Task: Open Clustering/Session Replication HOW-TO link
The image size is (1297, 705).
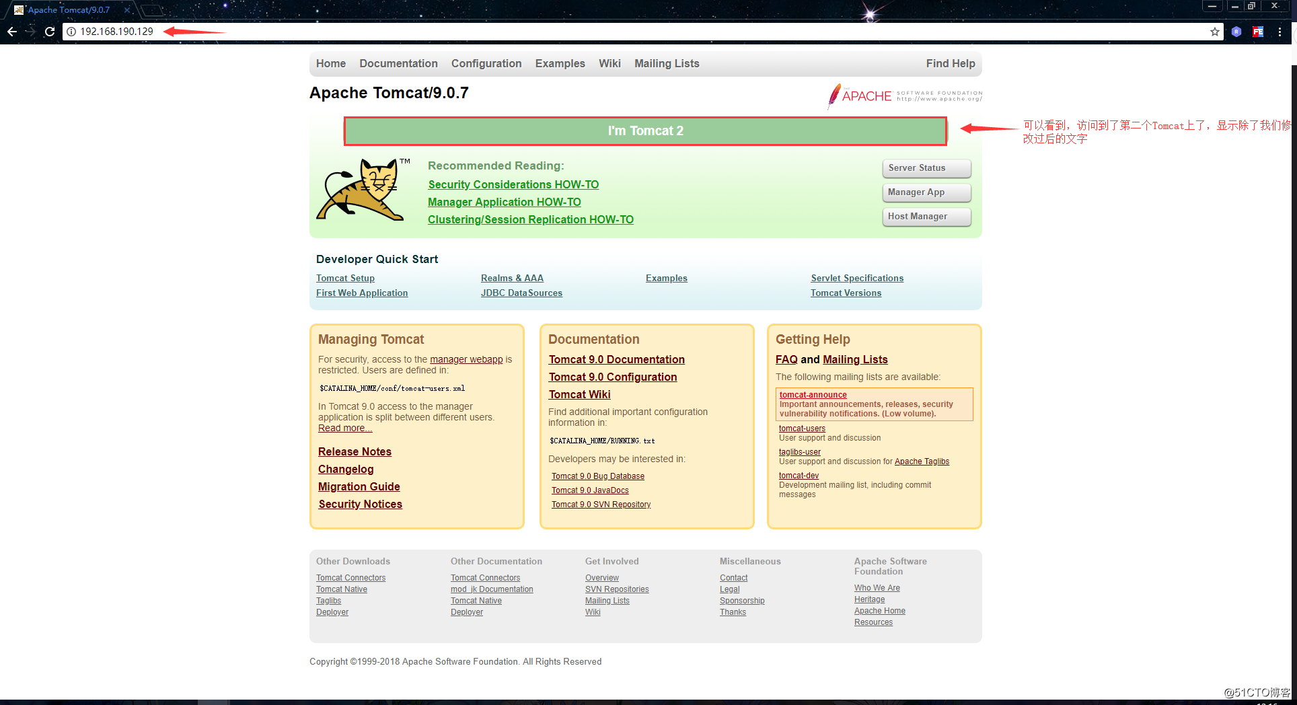Action: click(531, 219)
